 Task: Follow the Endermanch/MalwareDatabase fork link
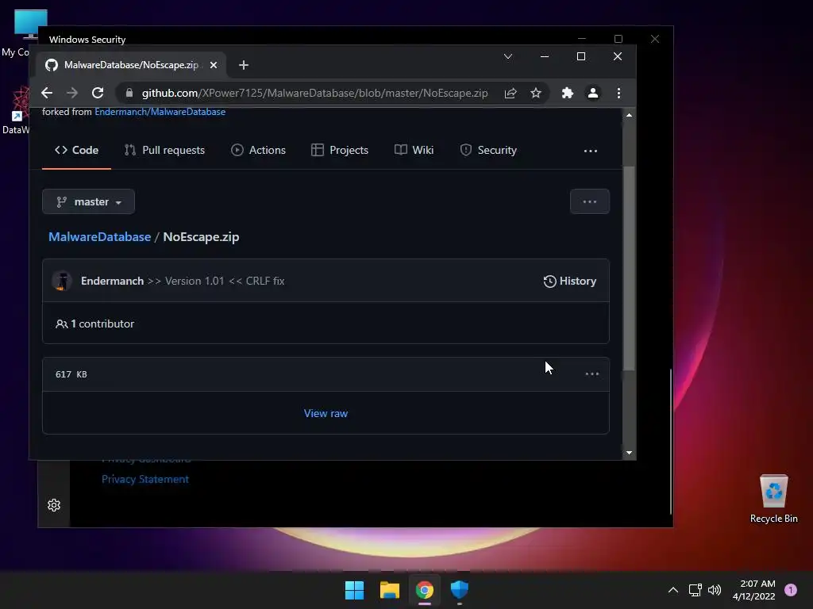(160, 112)
